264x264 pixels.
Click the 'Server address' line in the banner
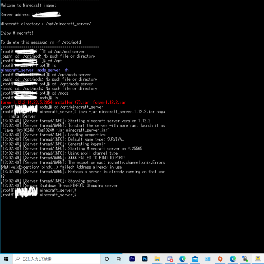click(30, 15)
